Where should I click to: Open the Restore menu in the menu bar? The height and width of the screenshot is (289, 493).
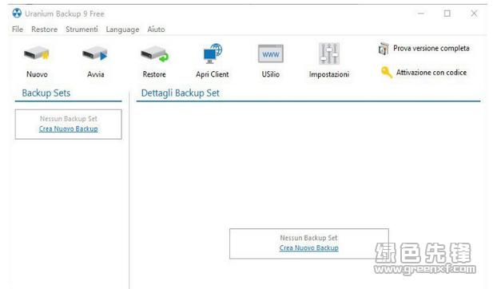click(44, 30)
